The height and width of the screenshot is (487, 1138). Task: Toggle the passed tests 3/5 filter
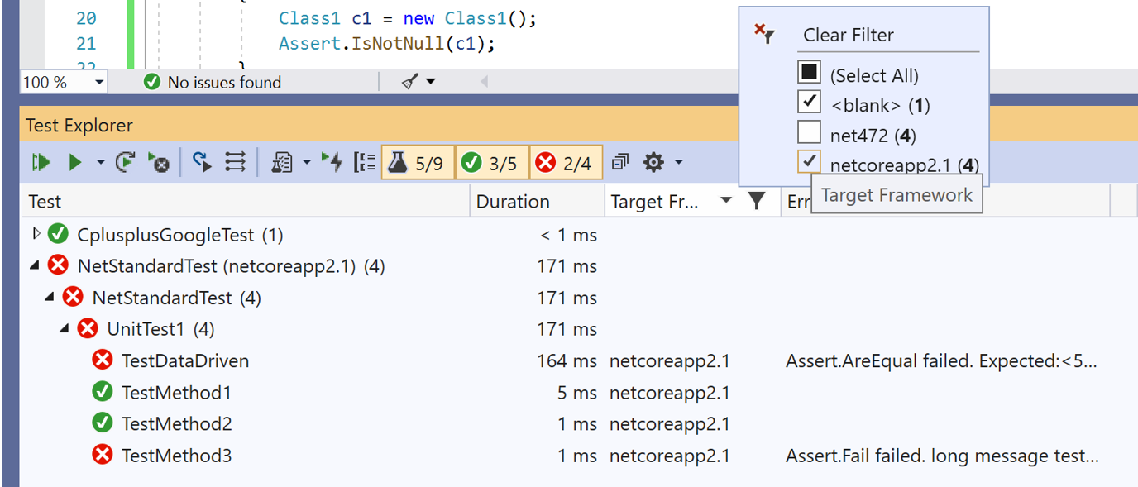(491, 163)
